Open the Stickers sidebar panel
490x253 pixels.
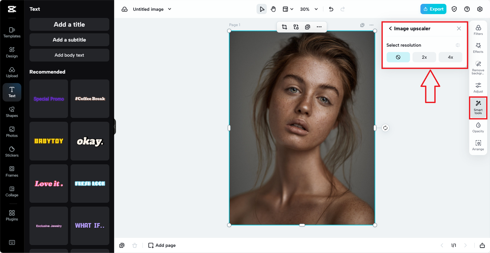[12, 152]
